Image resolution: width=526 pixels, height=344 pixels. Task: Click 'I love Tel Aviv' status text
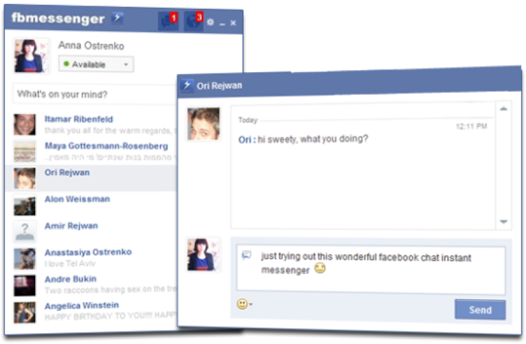(x=70, y=264)
